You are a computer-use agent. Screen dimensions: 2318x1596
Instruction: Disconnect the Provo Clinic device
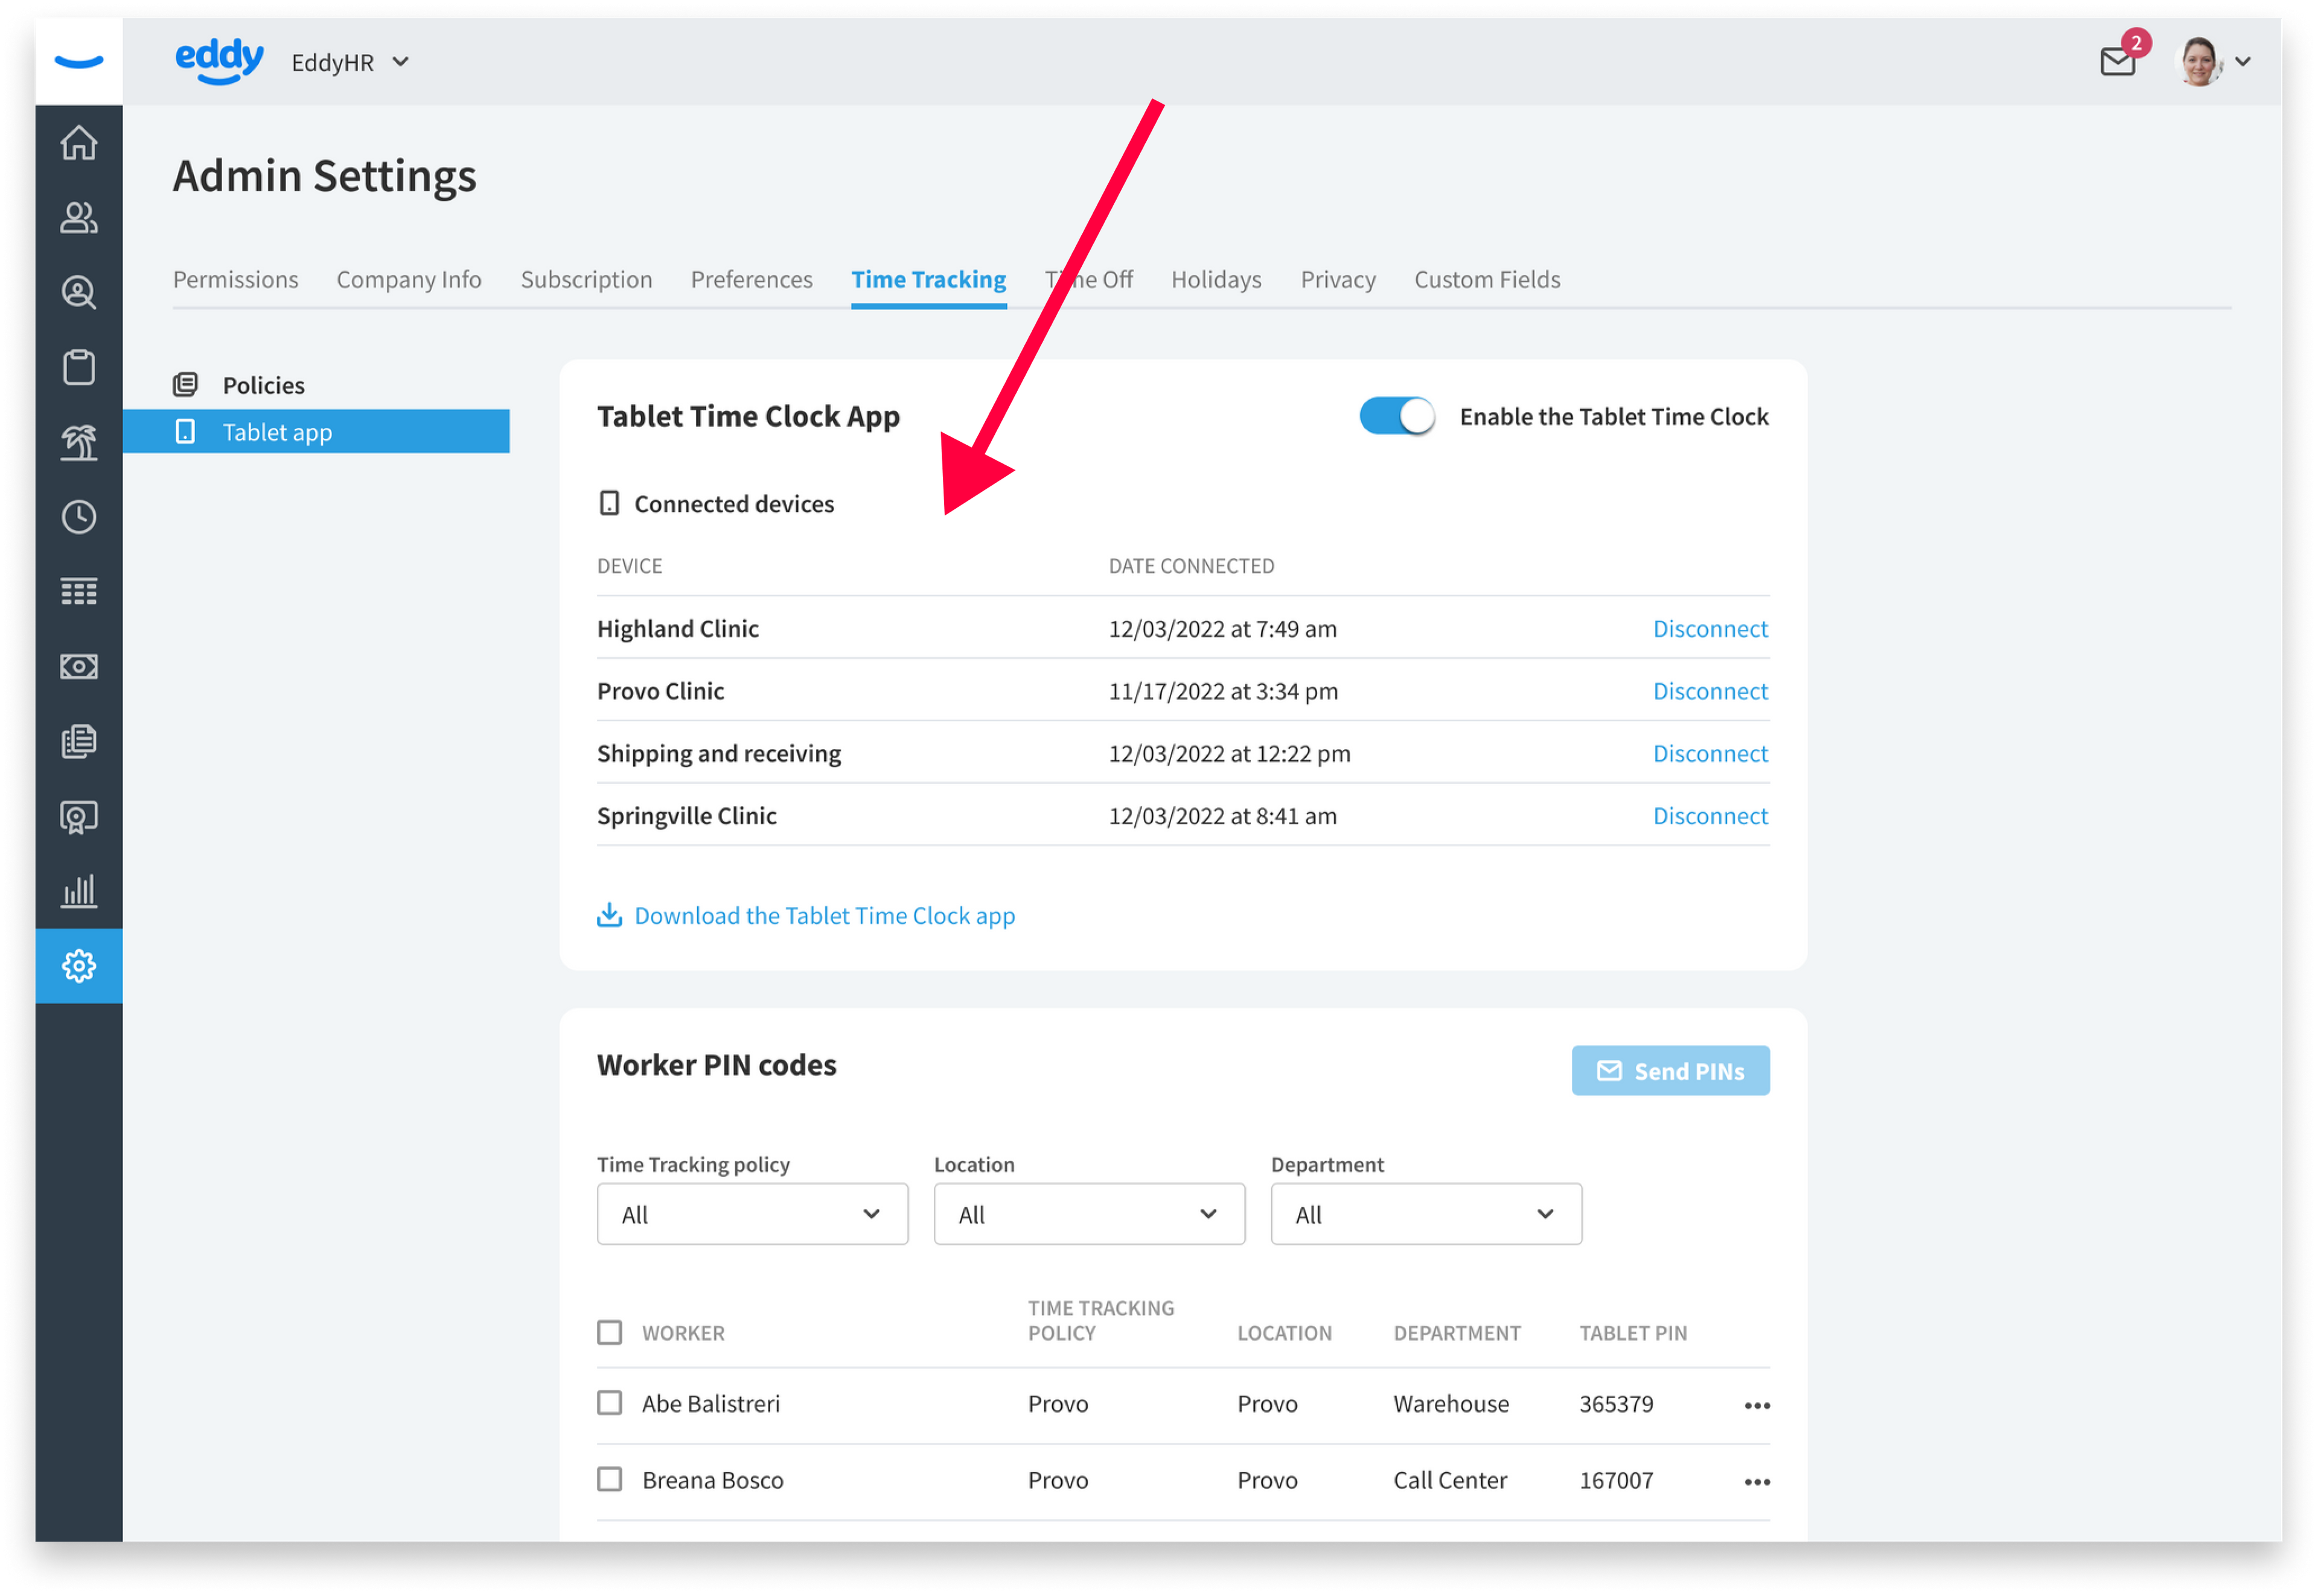(1710, 690)
